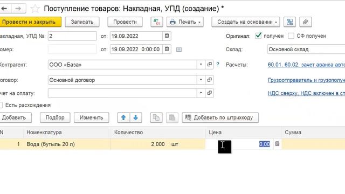
Task: Open attached files with paperclip icon
Action: click(306, 22)
